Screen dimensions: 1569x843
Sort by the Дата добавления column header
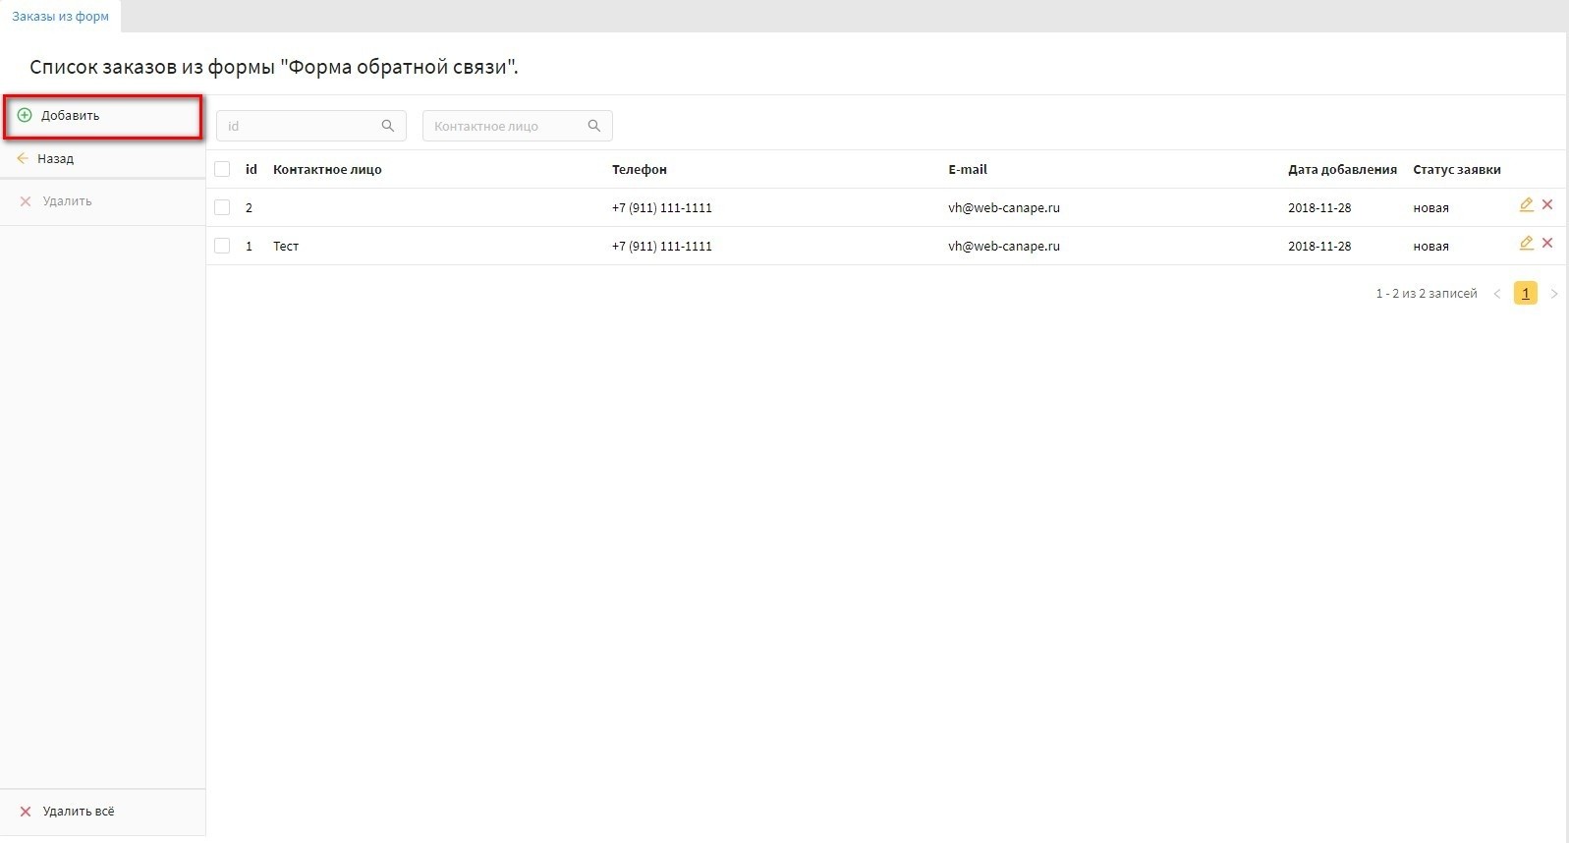click(1342, 169)
